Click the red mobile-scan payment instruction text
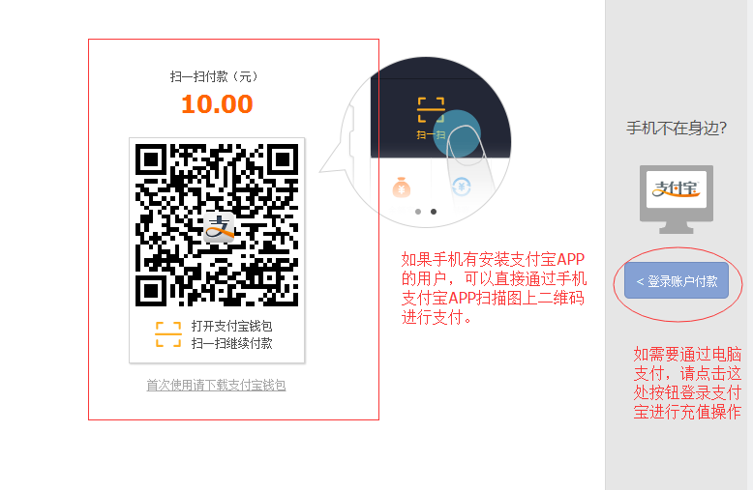The width and height of the screenshot is (753, 490). point(494,288)
